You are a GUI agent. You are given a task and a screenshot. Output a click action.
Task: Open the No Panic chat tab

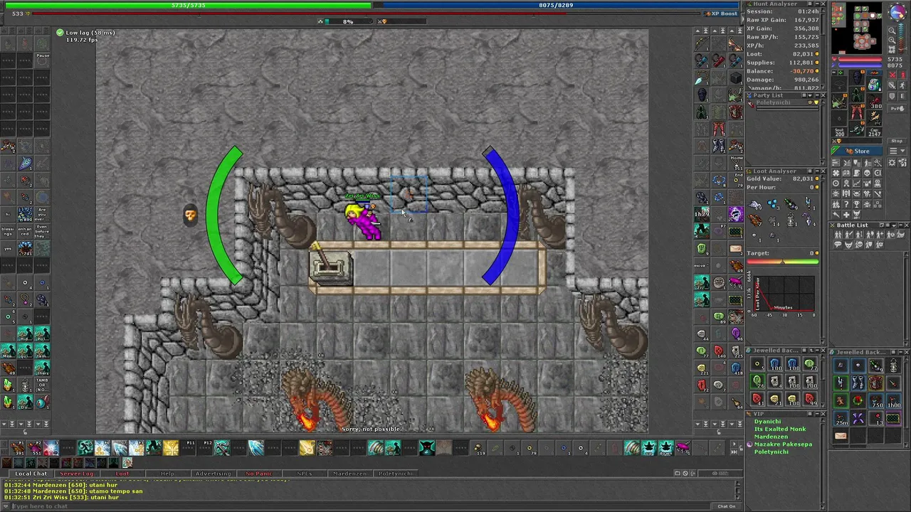(x=258, y=473)
